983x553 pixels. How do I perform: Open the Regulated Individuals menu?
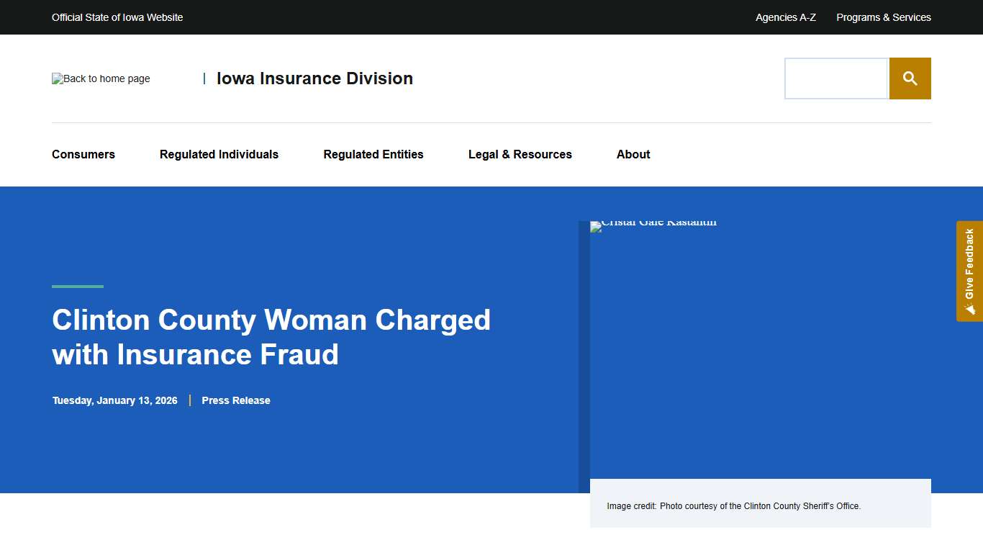[x=219, y=154]
